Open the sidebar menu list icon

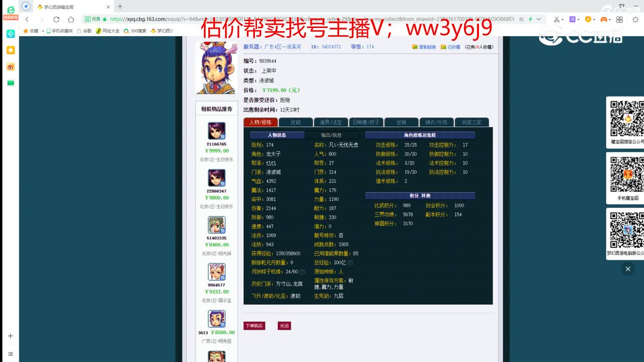coord(10,354)
